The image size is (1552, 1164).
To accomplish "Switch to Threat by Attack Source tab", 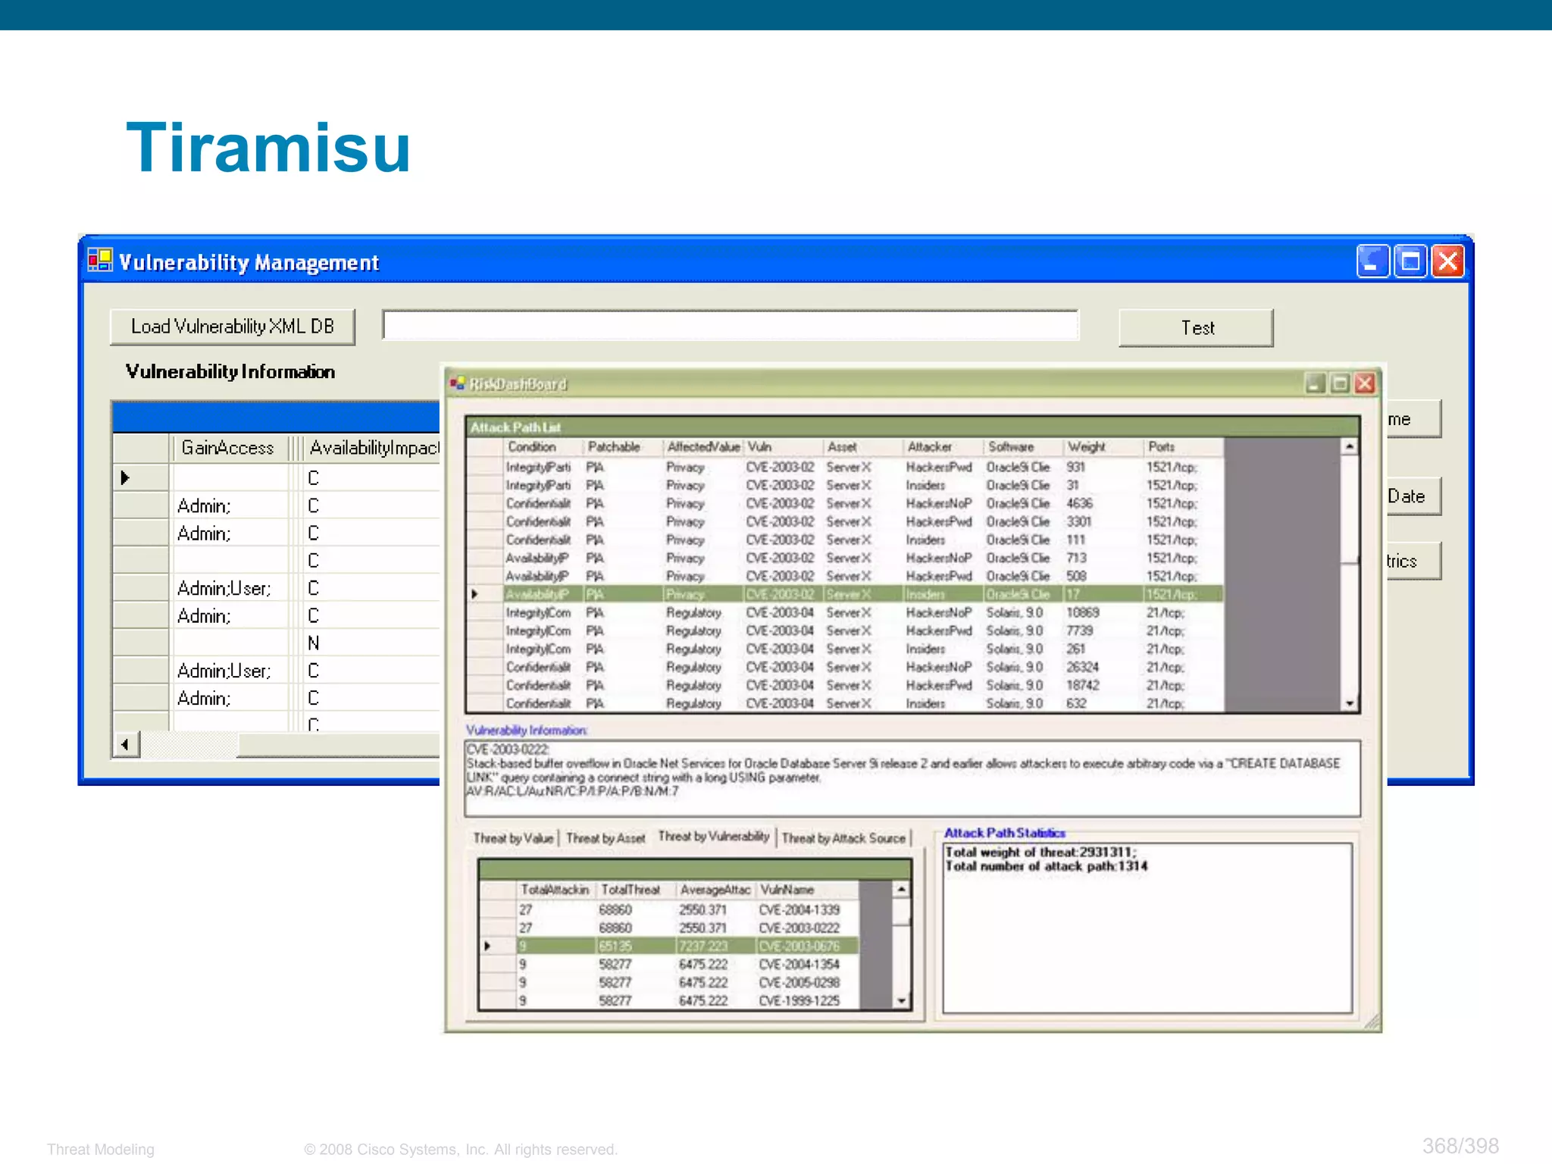I will click(843, 838).
